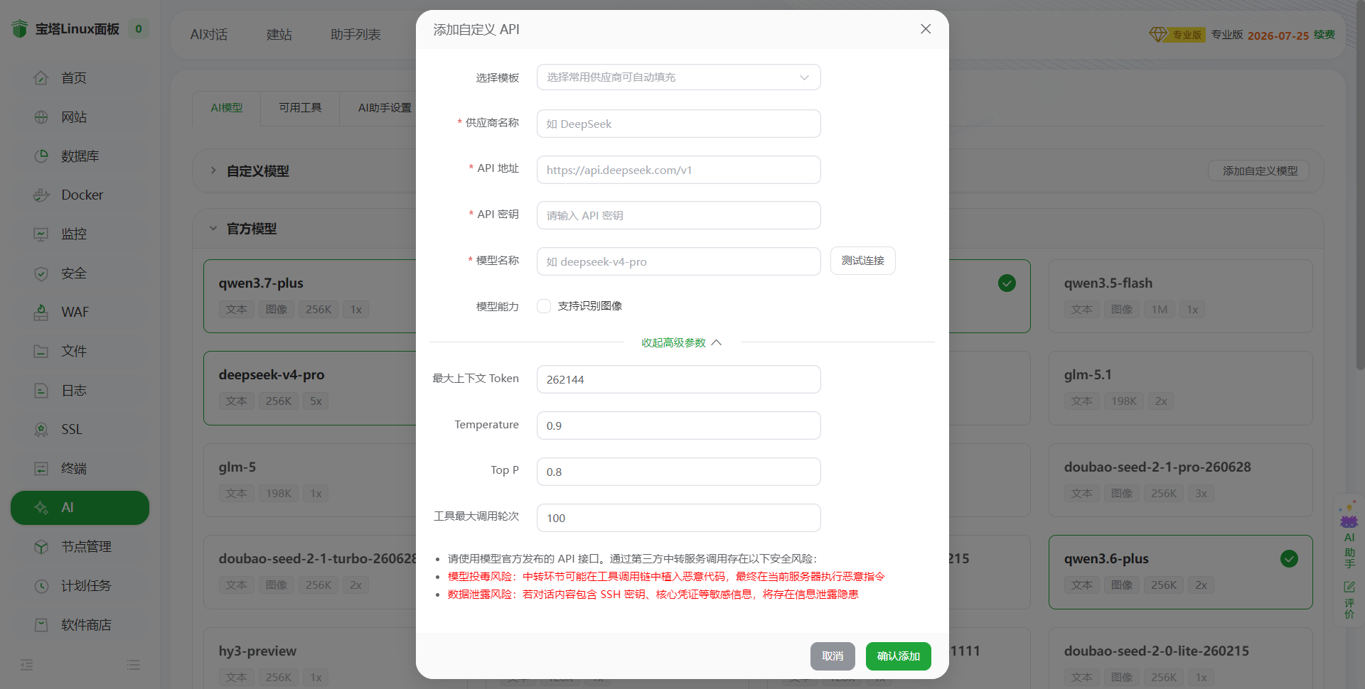Click the 监控 monitor icon in sidebar
Viewport: 1365px width, 689px height.
[41, 234]
